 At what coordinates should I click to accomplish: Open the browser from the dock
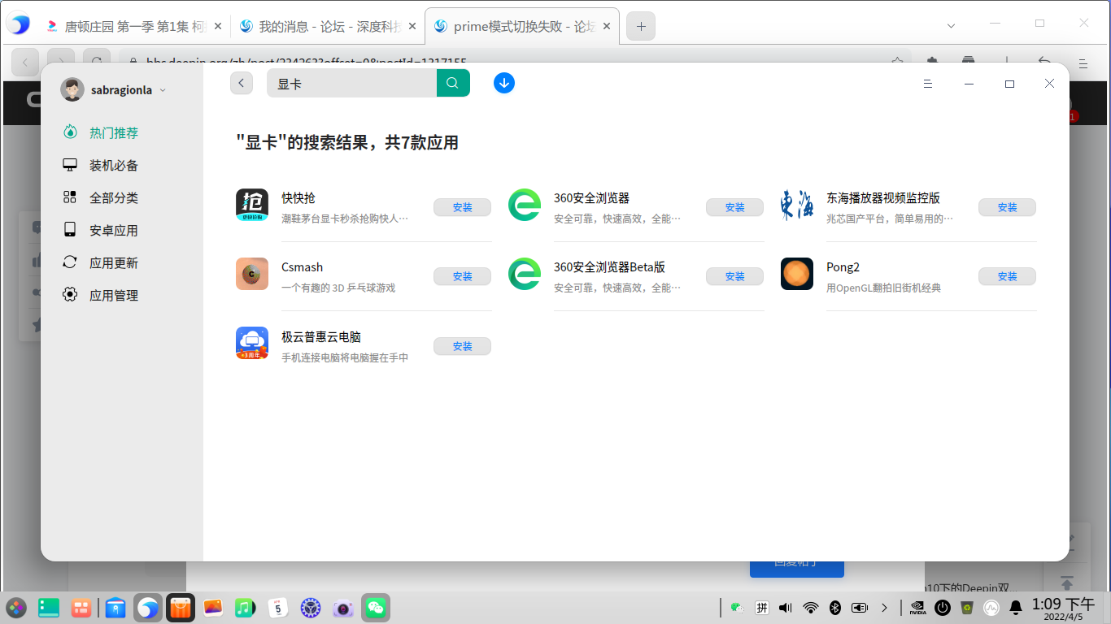[148, 608]
